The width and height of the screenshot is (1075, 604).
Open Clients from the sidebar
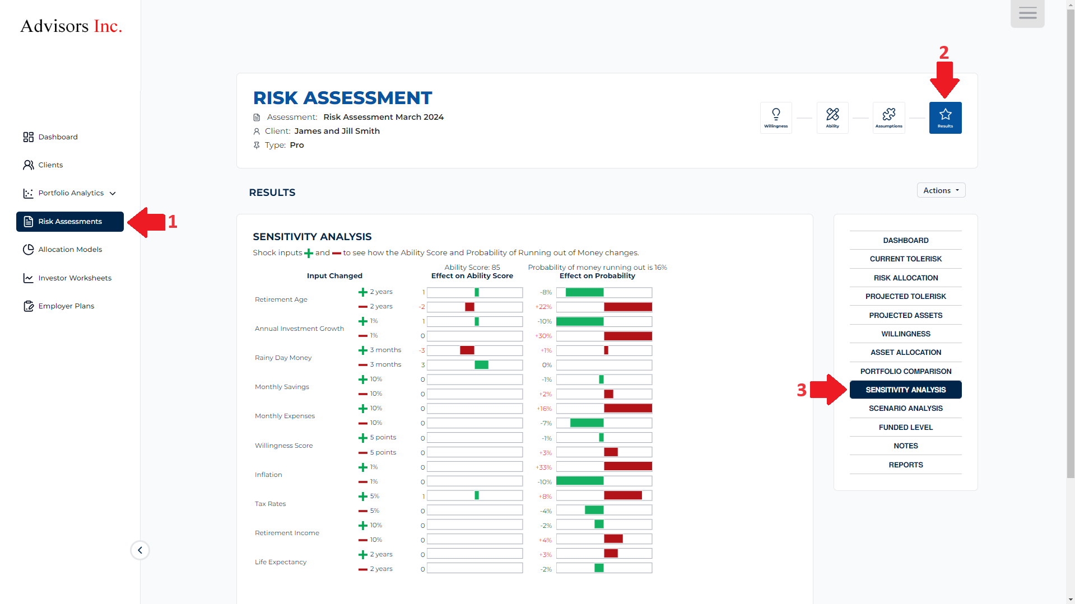click(x=50, y=165)
